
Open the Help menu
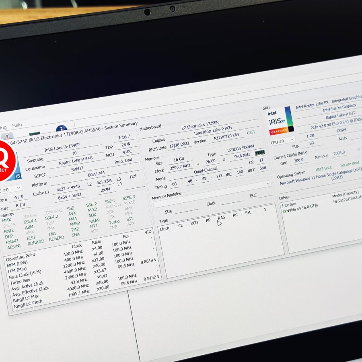tap(17, 125)
